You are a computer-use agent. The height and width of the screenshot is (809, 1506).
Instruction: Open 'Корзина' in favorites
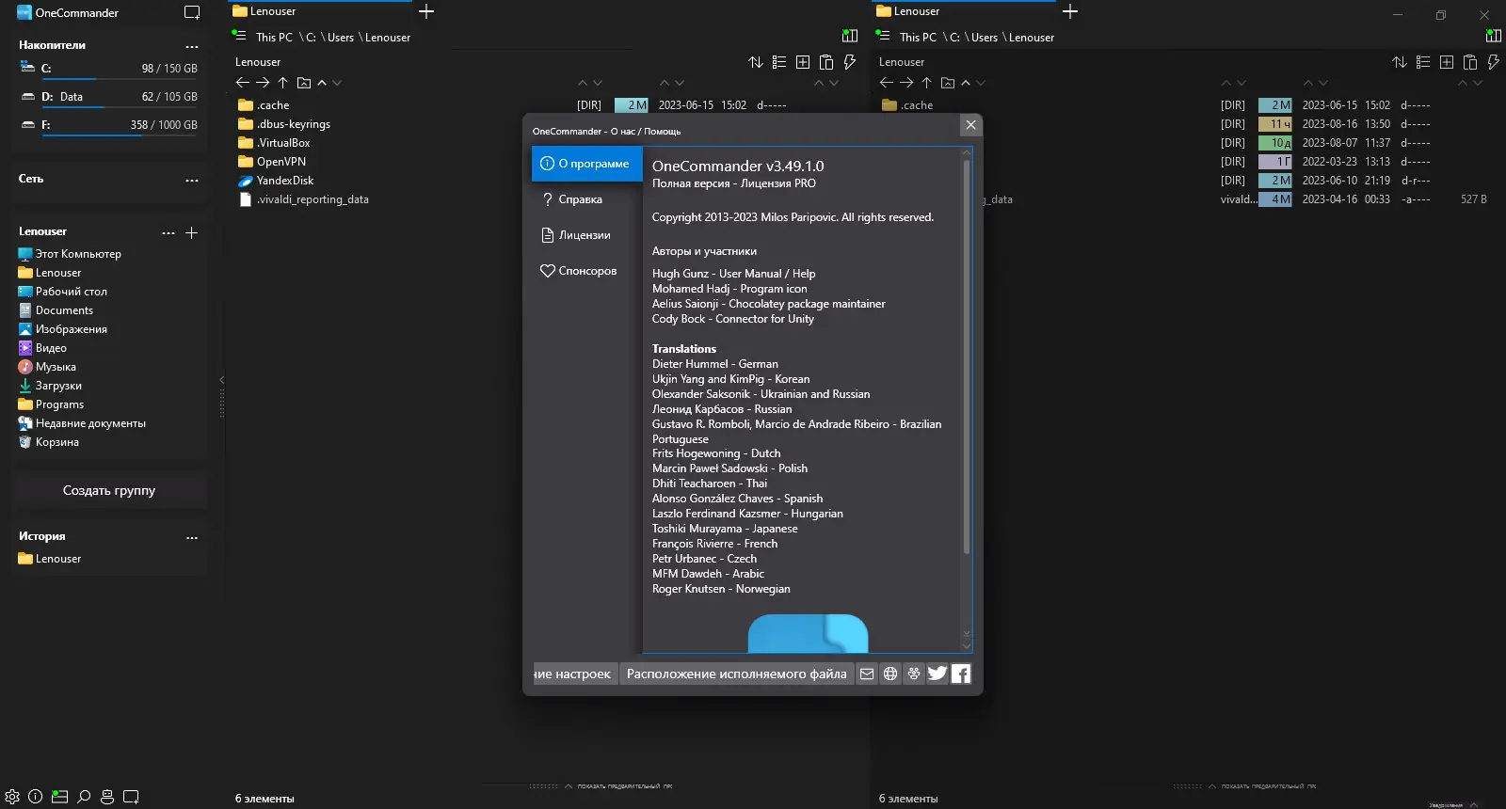tap(48, 442)
